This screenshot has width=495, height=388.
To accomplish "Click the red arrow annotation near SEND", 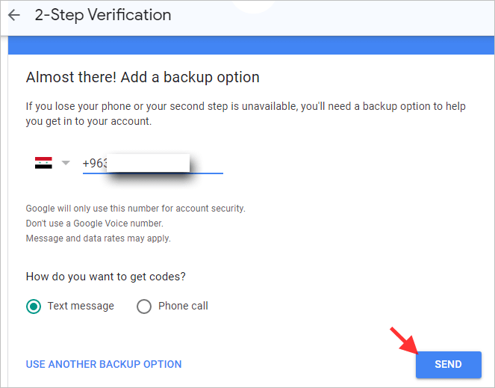I will point(404,340).
